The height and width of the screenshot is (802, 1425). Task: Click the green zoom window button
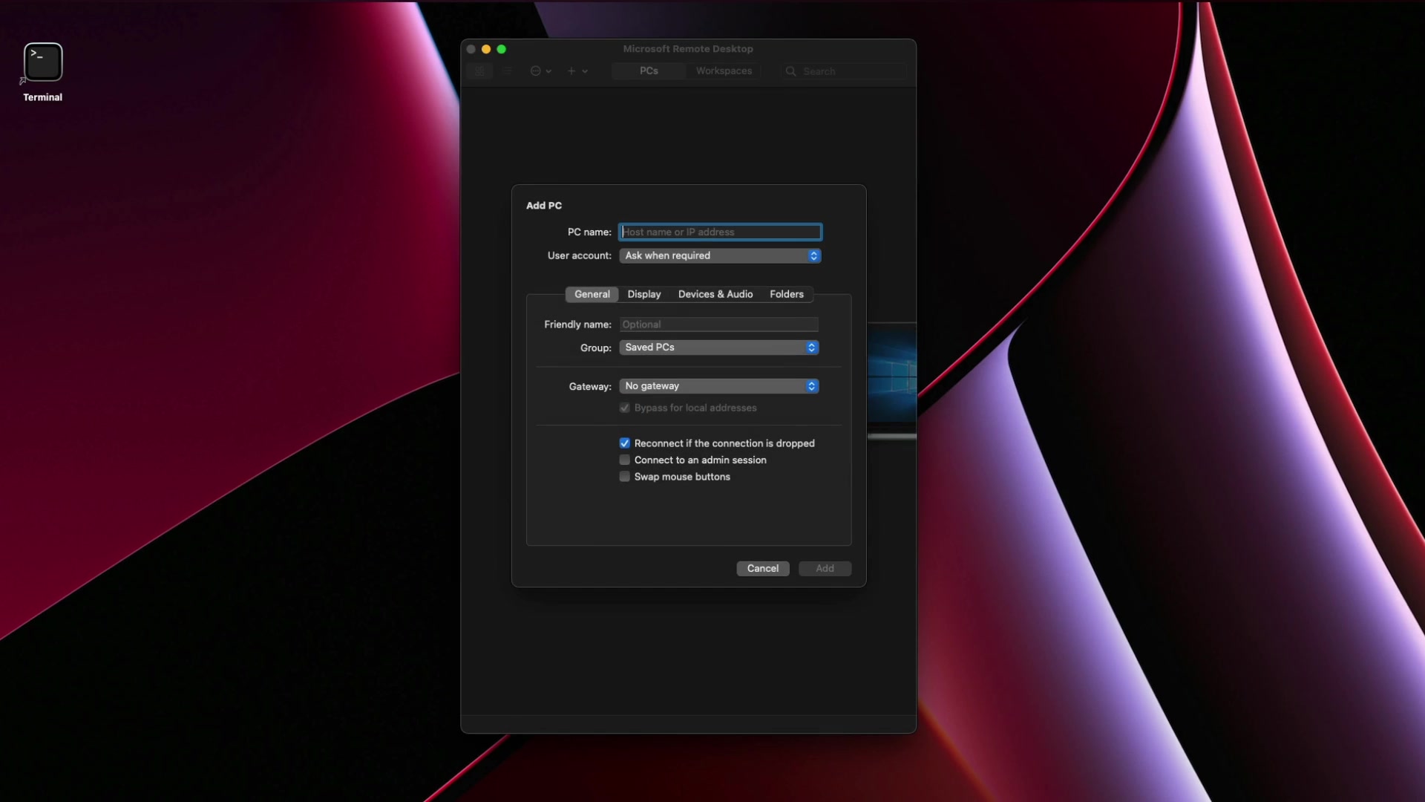502,49
